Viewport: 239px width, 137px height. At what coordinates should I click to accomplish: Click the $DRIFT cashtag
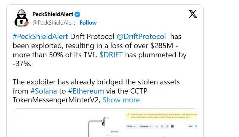[x=111, y=55]
